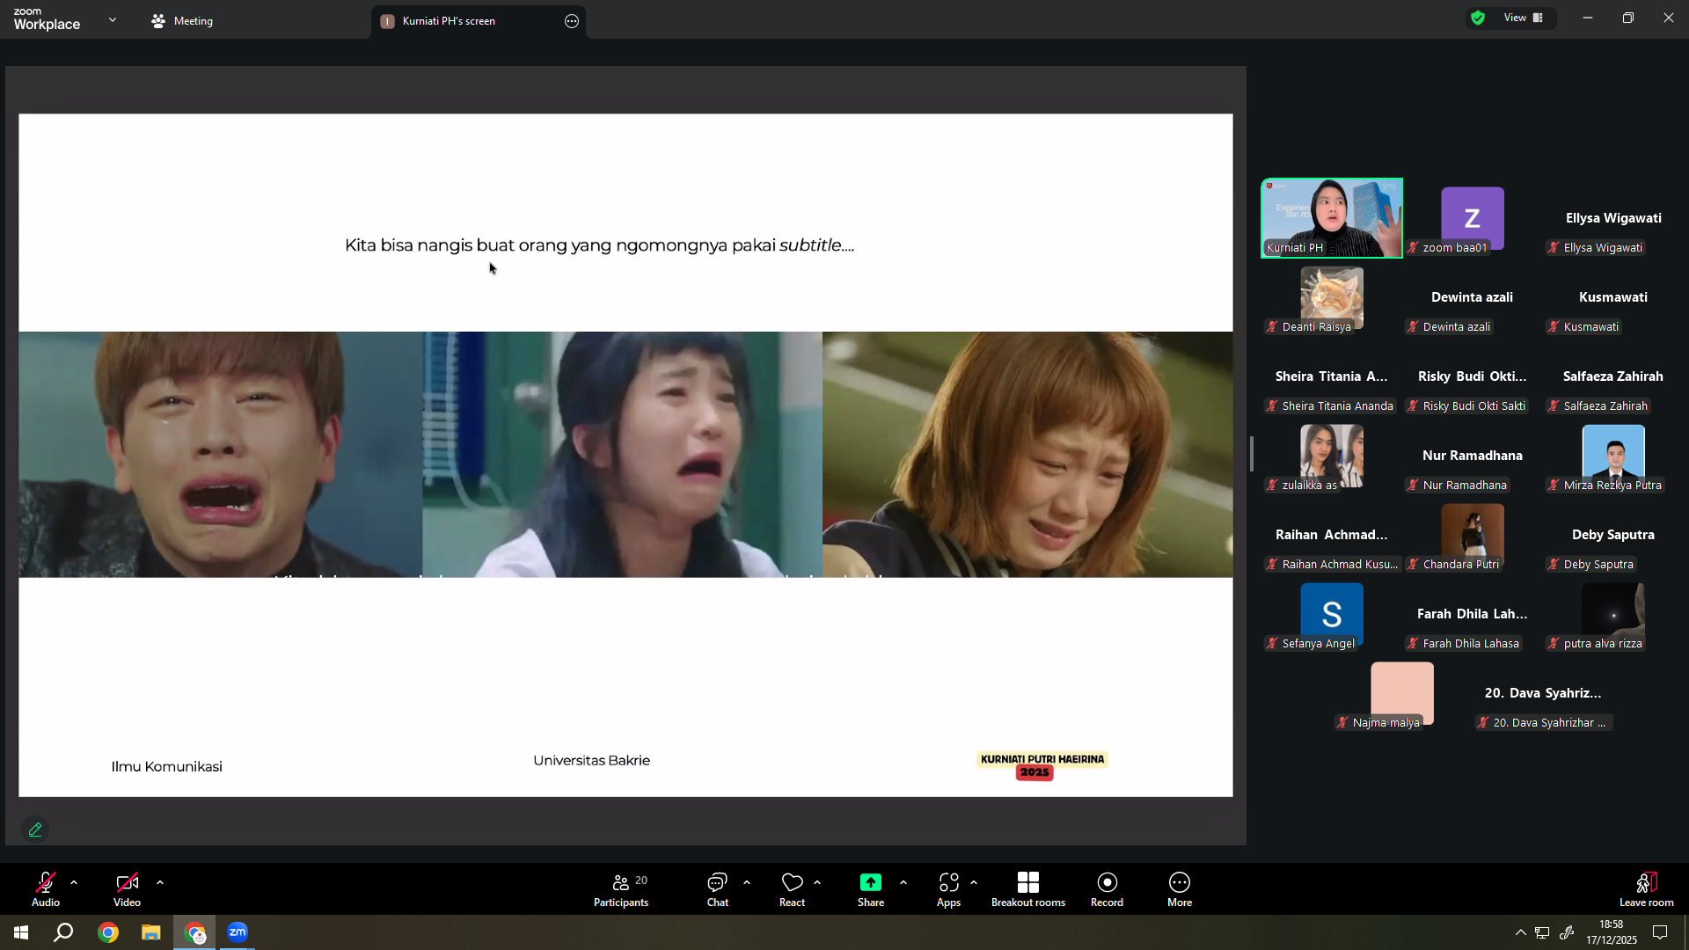
Task: Select Deanti Raisya participant tile
Action: click(1332, 297)
